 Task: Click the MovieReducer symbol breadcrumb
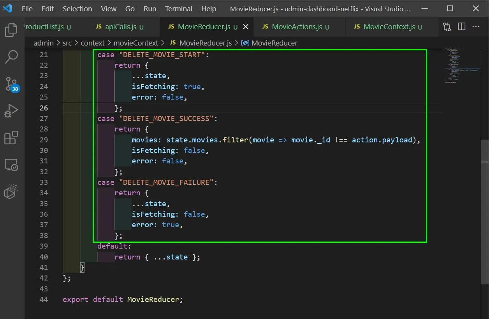click(x=269, y=43)
